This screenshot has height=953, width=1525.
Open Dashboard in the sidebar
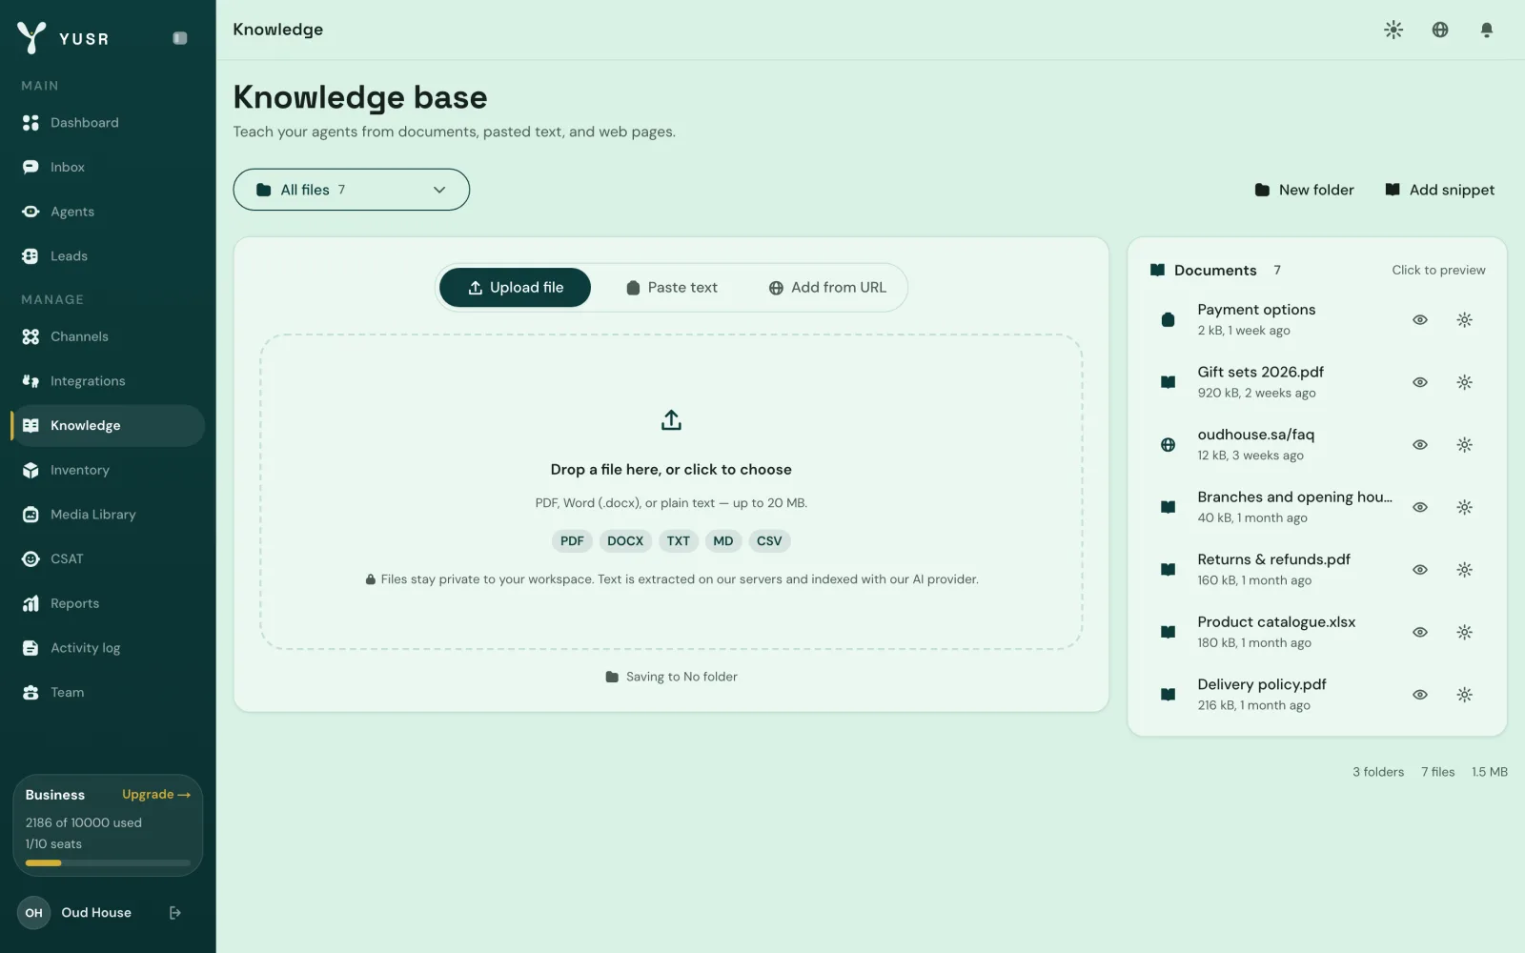108,123
